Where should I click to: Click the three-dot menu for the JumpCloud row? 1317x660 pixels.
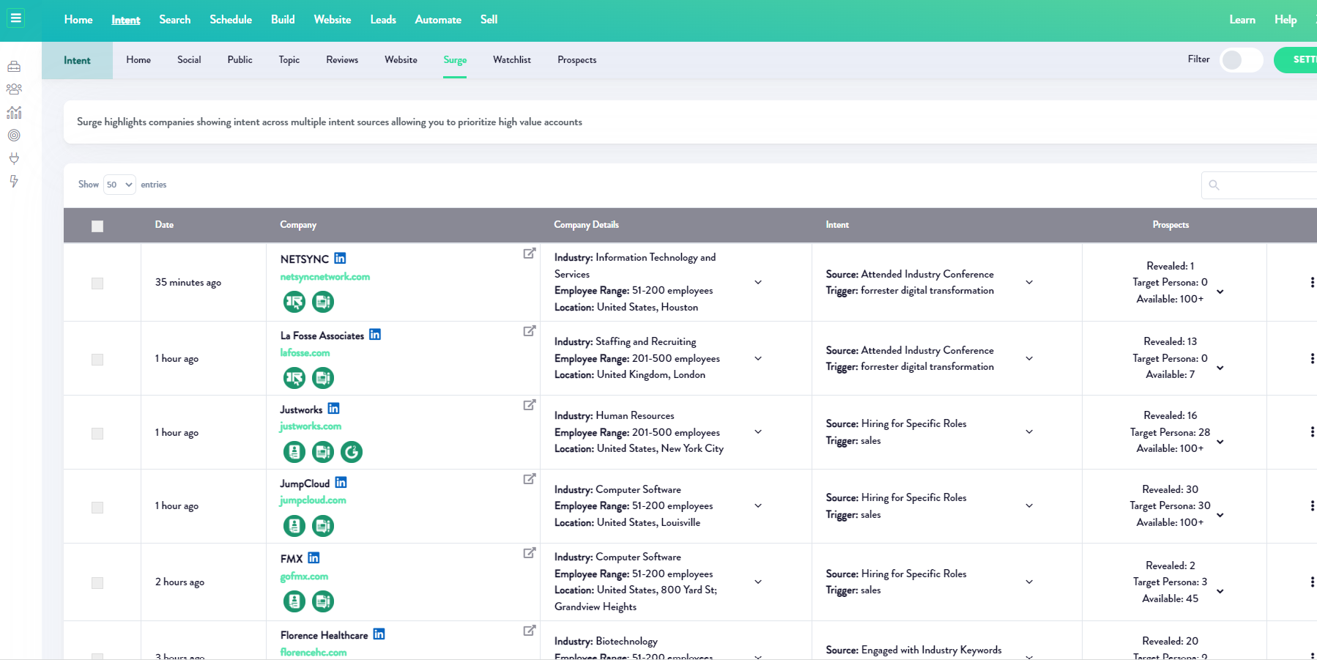click(1311, 506)
